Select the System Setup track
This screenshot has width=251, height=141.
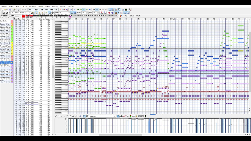click(x=5, y=25)
